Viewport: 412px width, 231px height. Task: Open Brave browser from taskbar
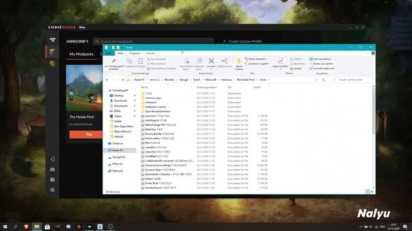(x=26, y=227)
